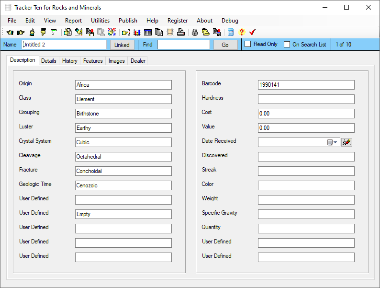
Task: Switch to the Dealer tab
Action: (138, 61)
